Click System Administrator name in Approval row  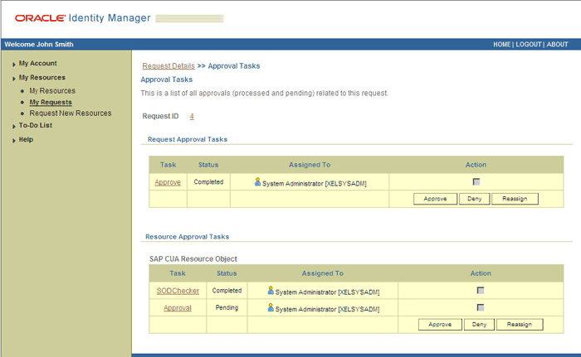coord(327,309)
